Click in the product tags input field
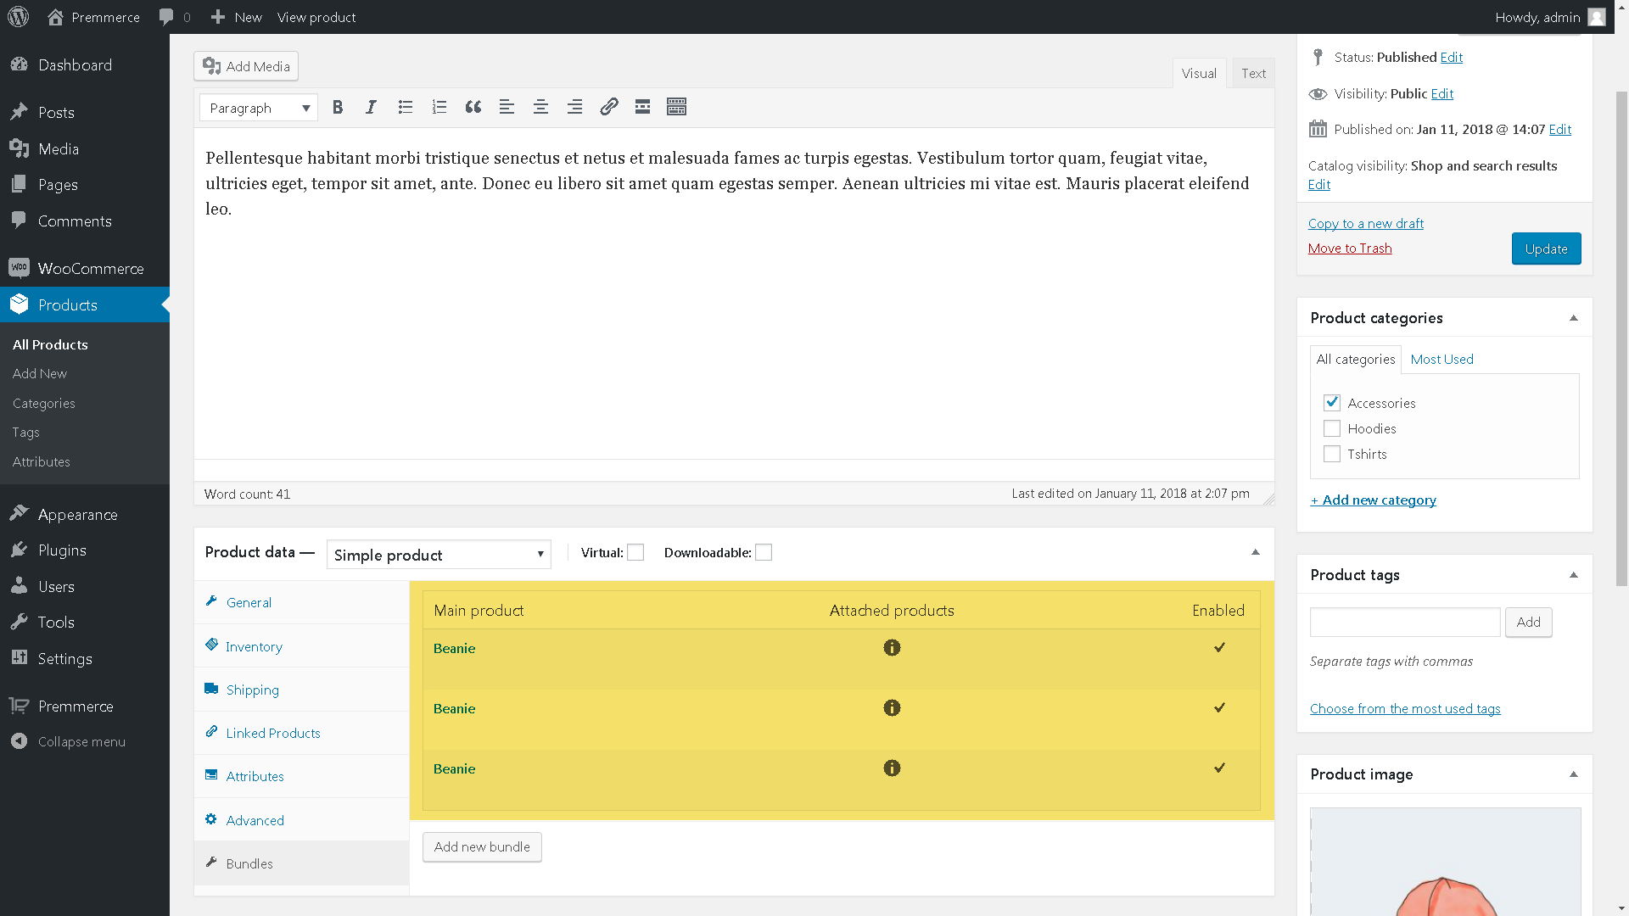 [1405, 623]
